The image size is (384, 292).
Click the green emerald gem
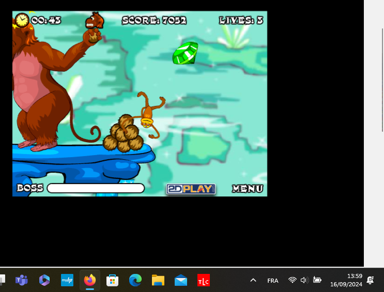pos(186,53)
